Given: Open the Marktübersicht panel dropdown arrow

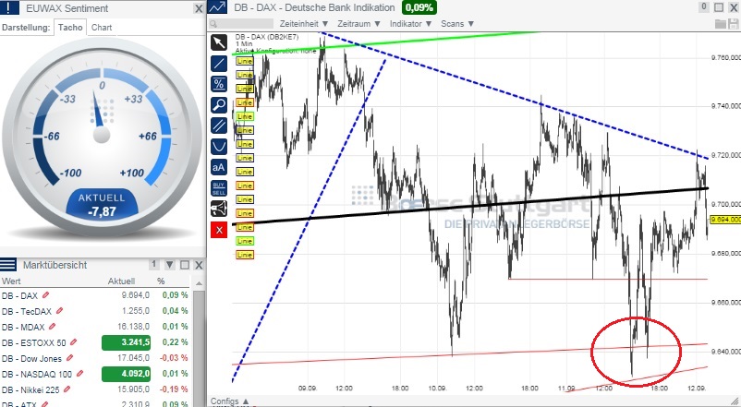Looking at the screenshot, I should click(x=170, y=264).
